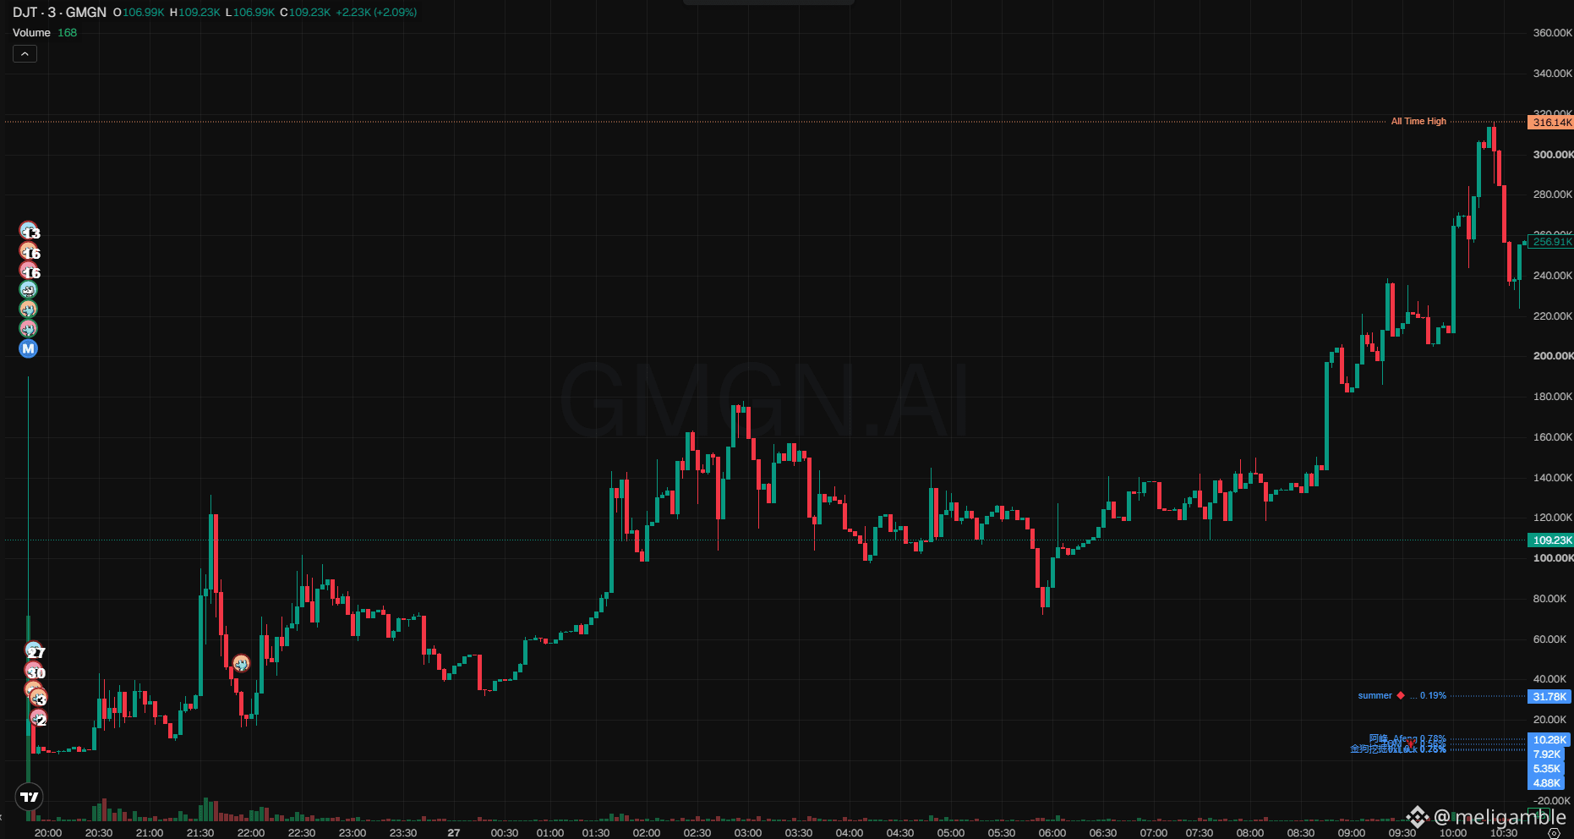1574x839 pixels.
Task: Select the trader marker numbered 30
Action: pos(35,672)
